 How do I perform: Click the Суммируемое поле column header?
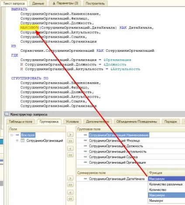point(112,173)
